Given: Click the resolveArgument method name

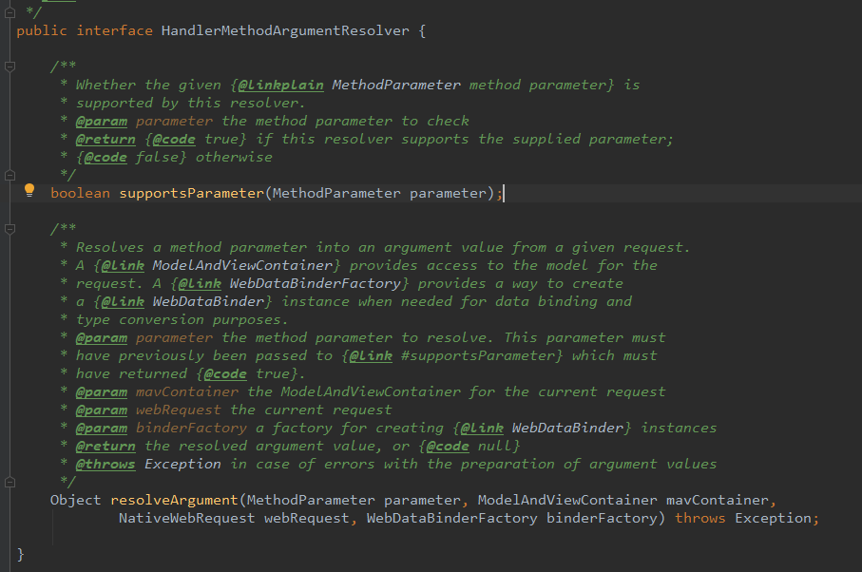Looking at the screenshot, I should [x=174, y=500].
